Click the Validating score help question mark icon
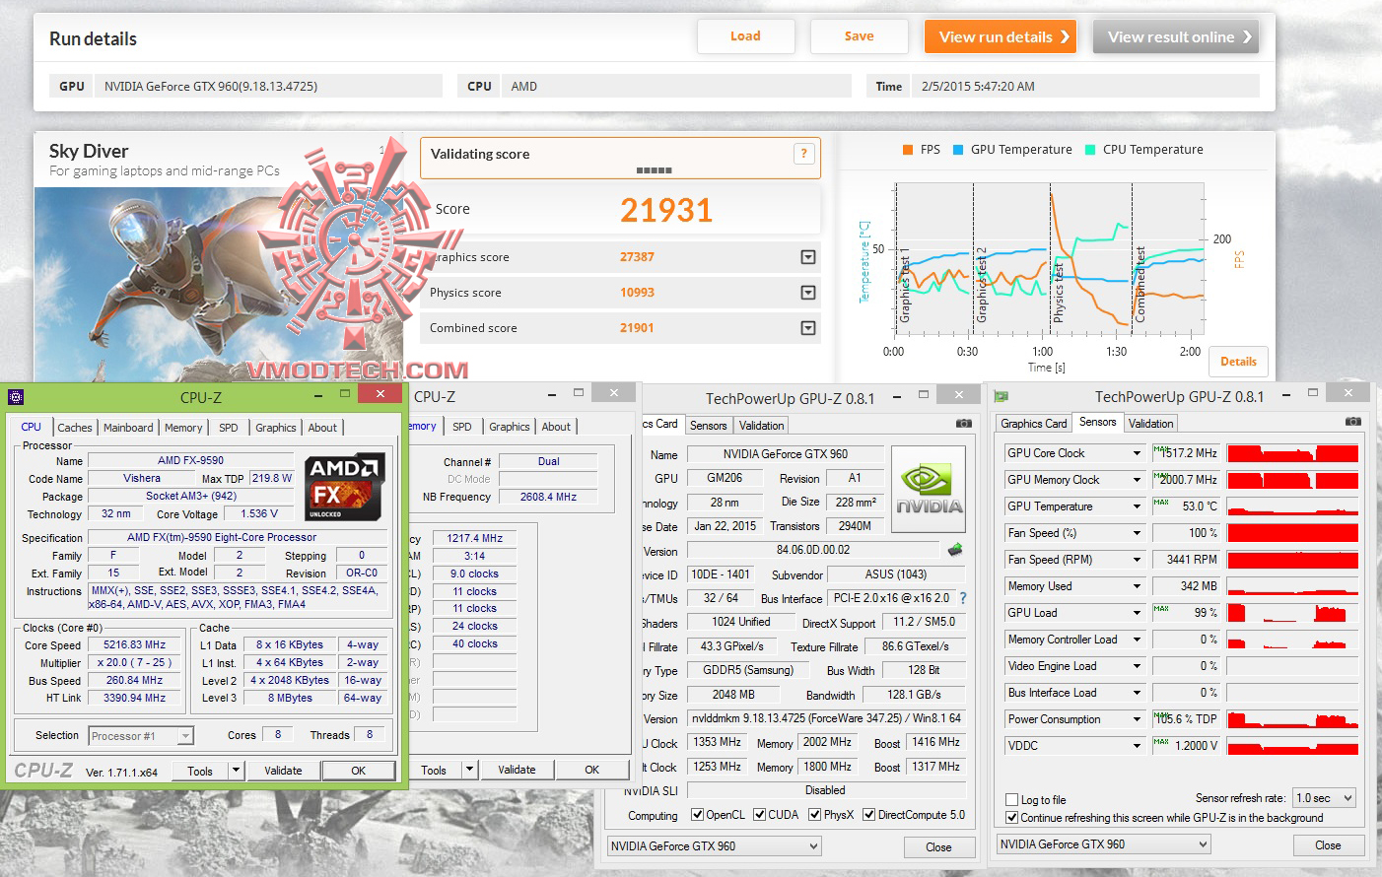Screen dimensions: 1382x877 pos(803,153)
